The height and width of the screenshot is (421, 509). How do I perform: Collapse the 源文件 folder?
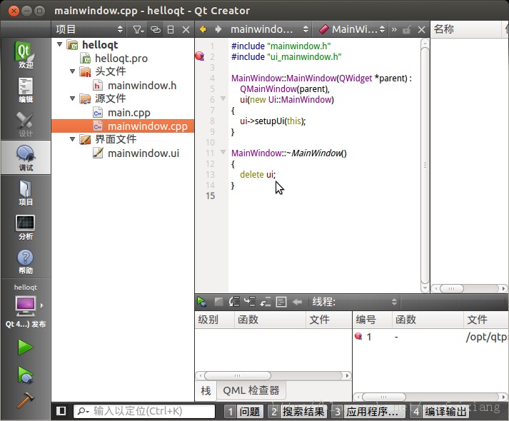pos(73,99)
